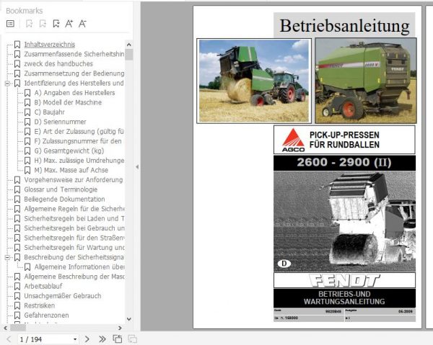The width and height of the screenshot is (433, 345).
Task: Select Allgemeine Regeln für die Sicherheit bookmark
Action: [74, 209]
